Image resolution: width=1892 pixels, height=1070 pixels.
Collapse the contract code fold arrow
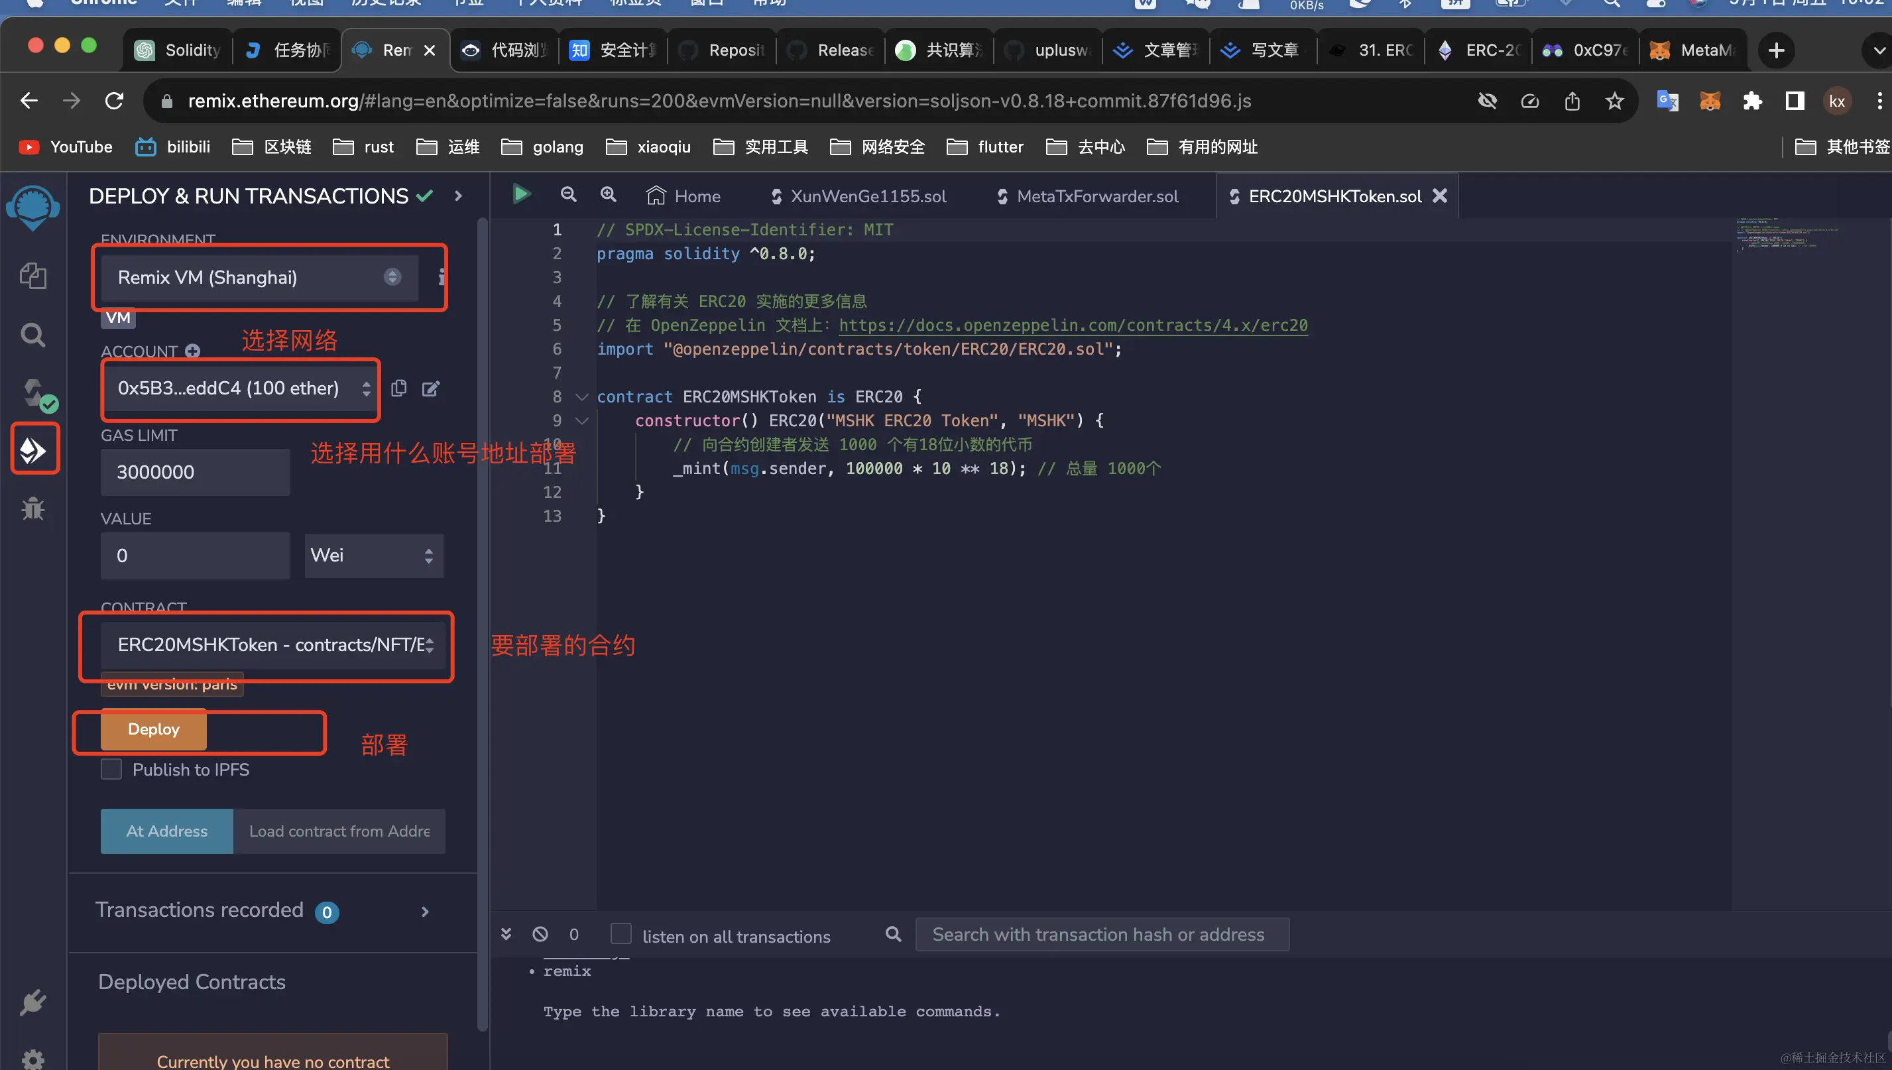point(582,397)
